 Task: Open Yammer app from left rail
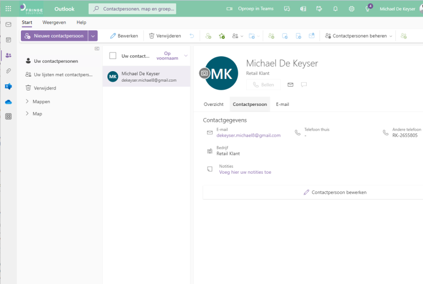click(x=8, y=87)
